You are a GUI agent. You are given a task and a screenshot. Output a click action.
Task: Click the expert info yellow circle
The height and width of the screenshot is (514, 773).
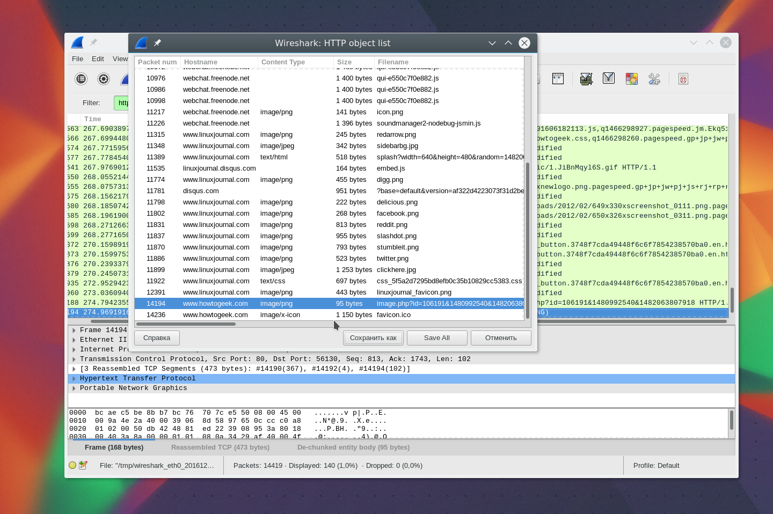click(x=72, y=465)
